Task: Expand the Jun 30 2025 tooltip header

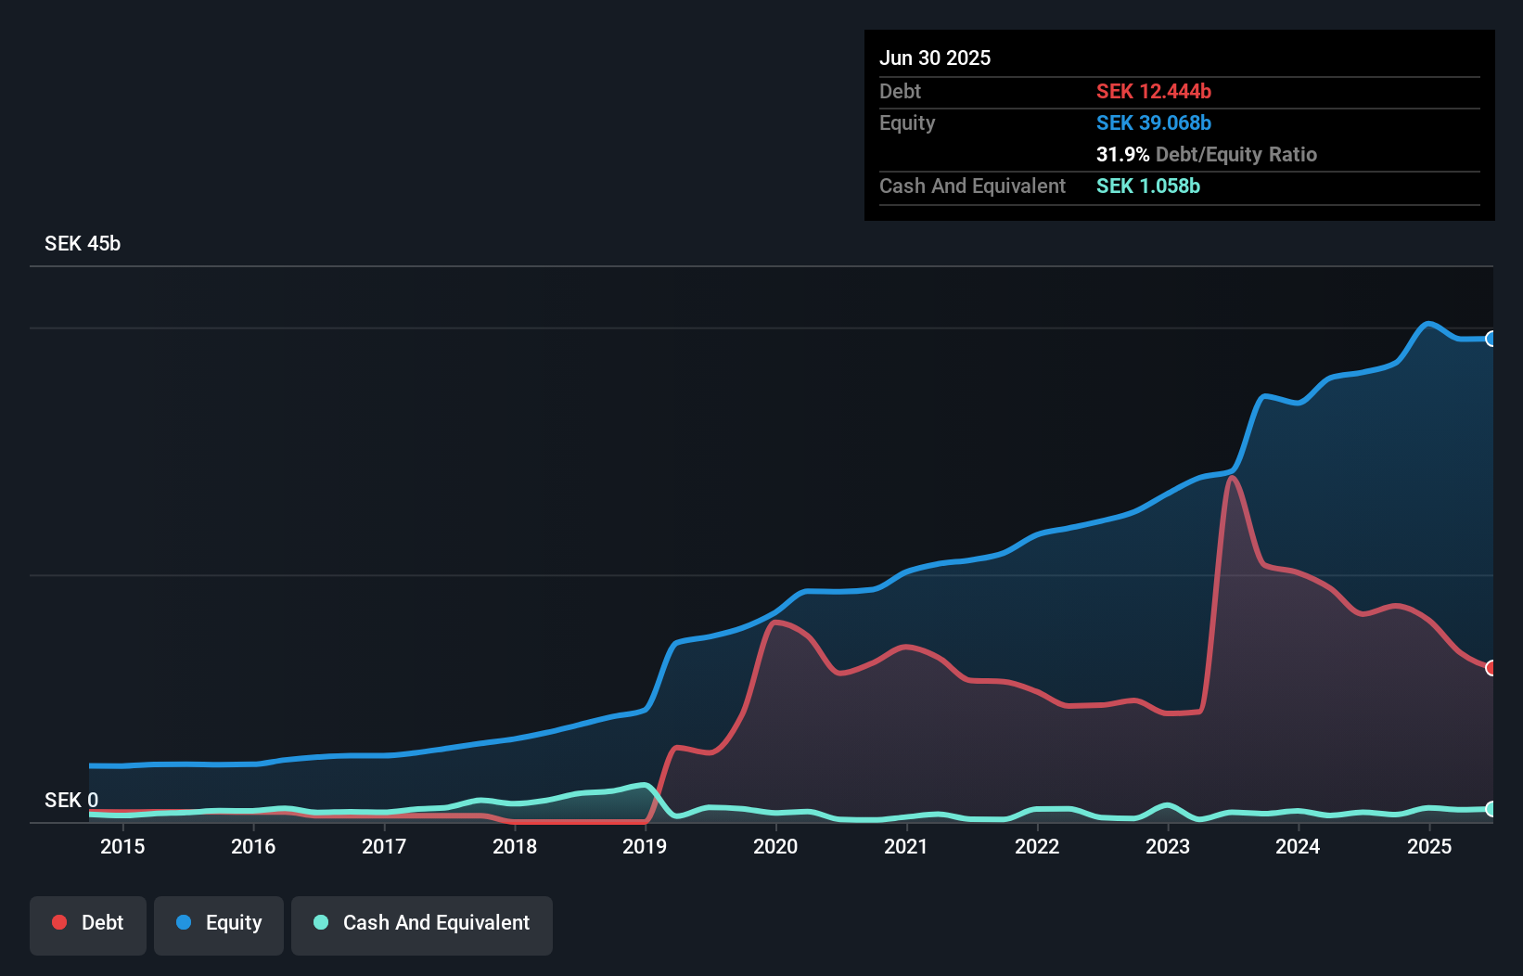Action: [x=936, y=58]
